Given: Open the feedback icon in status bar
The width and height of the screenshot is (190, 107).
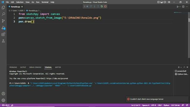Looking at the screenshot, I should 183,105.
